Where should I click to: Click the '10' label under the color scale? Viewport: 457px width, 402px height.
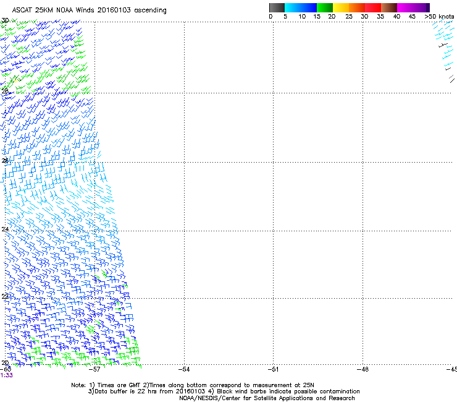click(302, 17)
